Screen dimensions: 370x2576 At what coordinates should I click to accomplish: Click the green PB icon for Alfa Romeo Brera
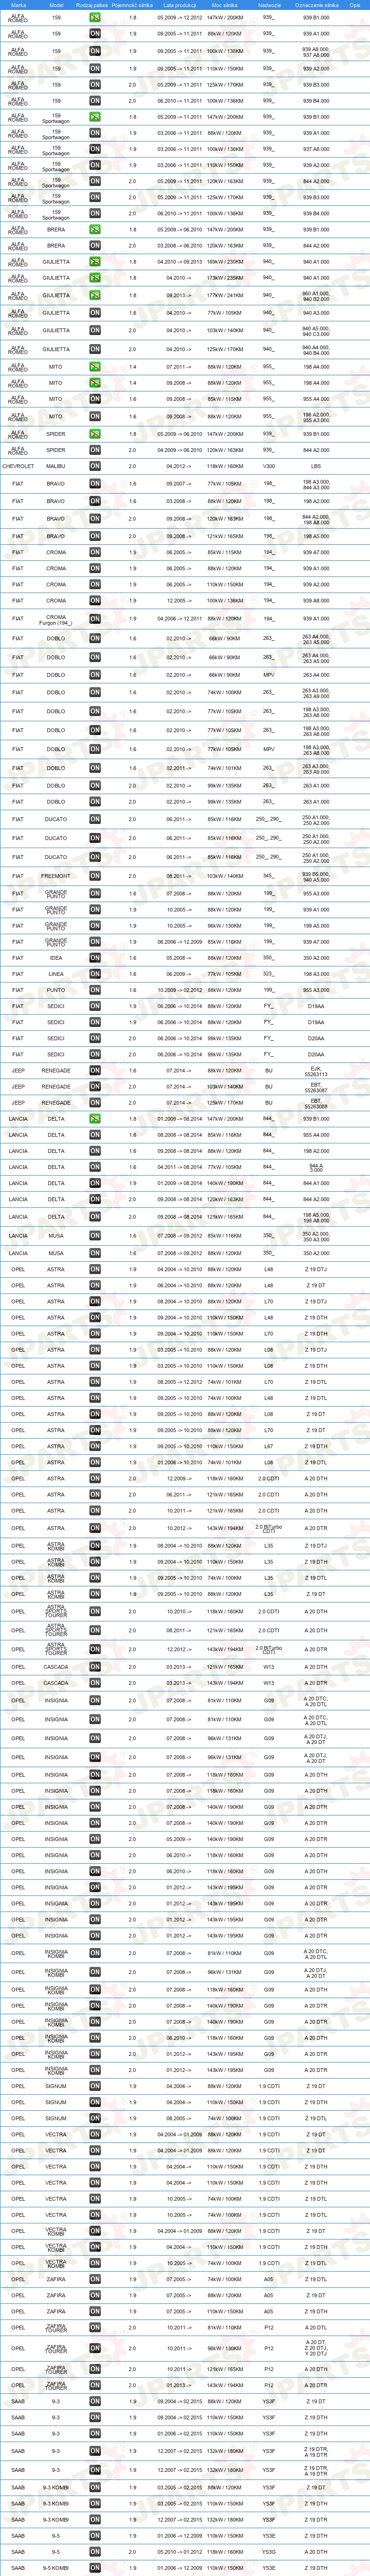pyautogui.click(x=95, y=229)
